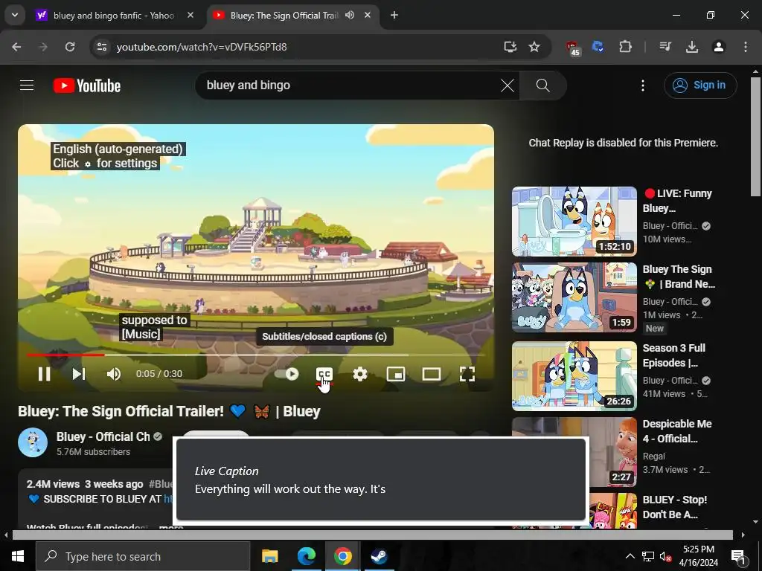Enter full screen mode
This screenshot has width=762, height=571.
coord(467,374)
